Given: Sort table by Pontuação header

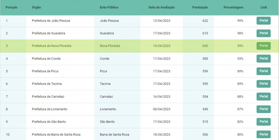Looking at the screenshot, I should pyautogui.click(x=200, y=8).
